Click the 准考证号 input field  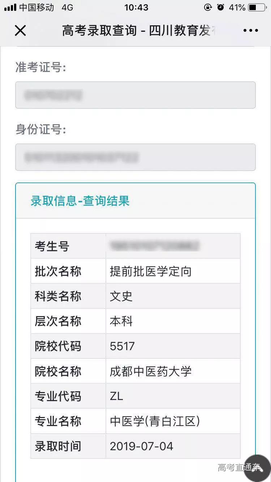[135, 95]
